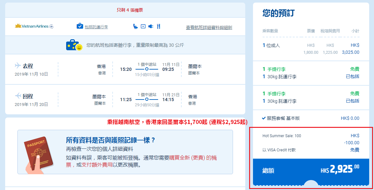Click outbound departure time 15:20
374x190 pixels.
126,69
